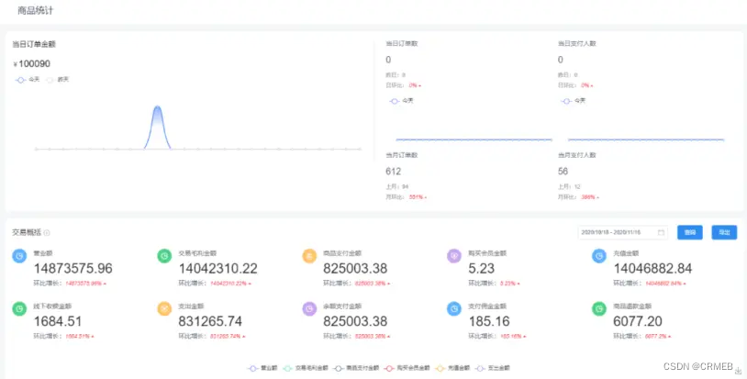Click the 余额支付金额 value 825003.38
The height and width of the screenshot is (379, 747).
355,321
